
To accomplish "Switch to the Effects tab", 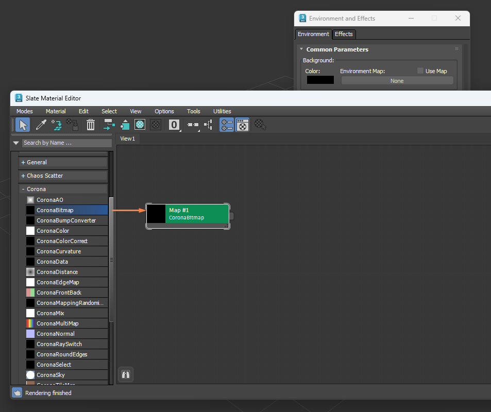I will 344,34.
